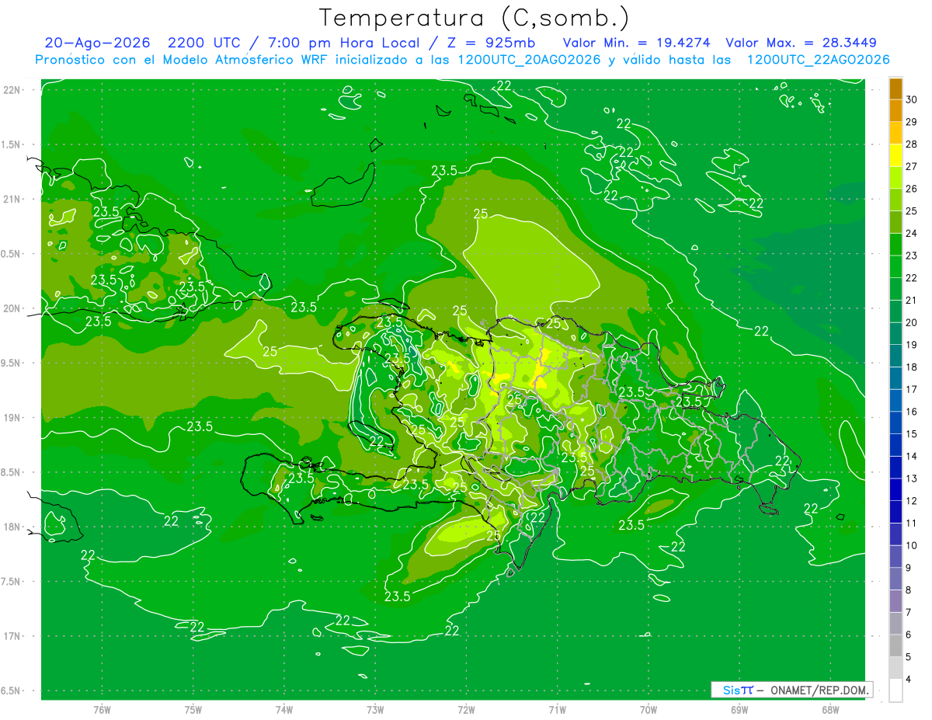Click the "19N" latitude axis label

click(13, 418)
